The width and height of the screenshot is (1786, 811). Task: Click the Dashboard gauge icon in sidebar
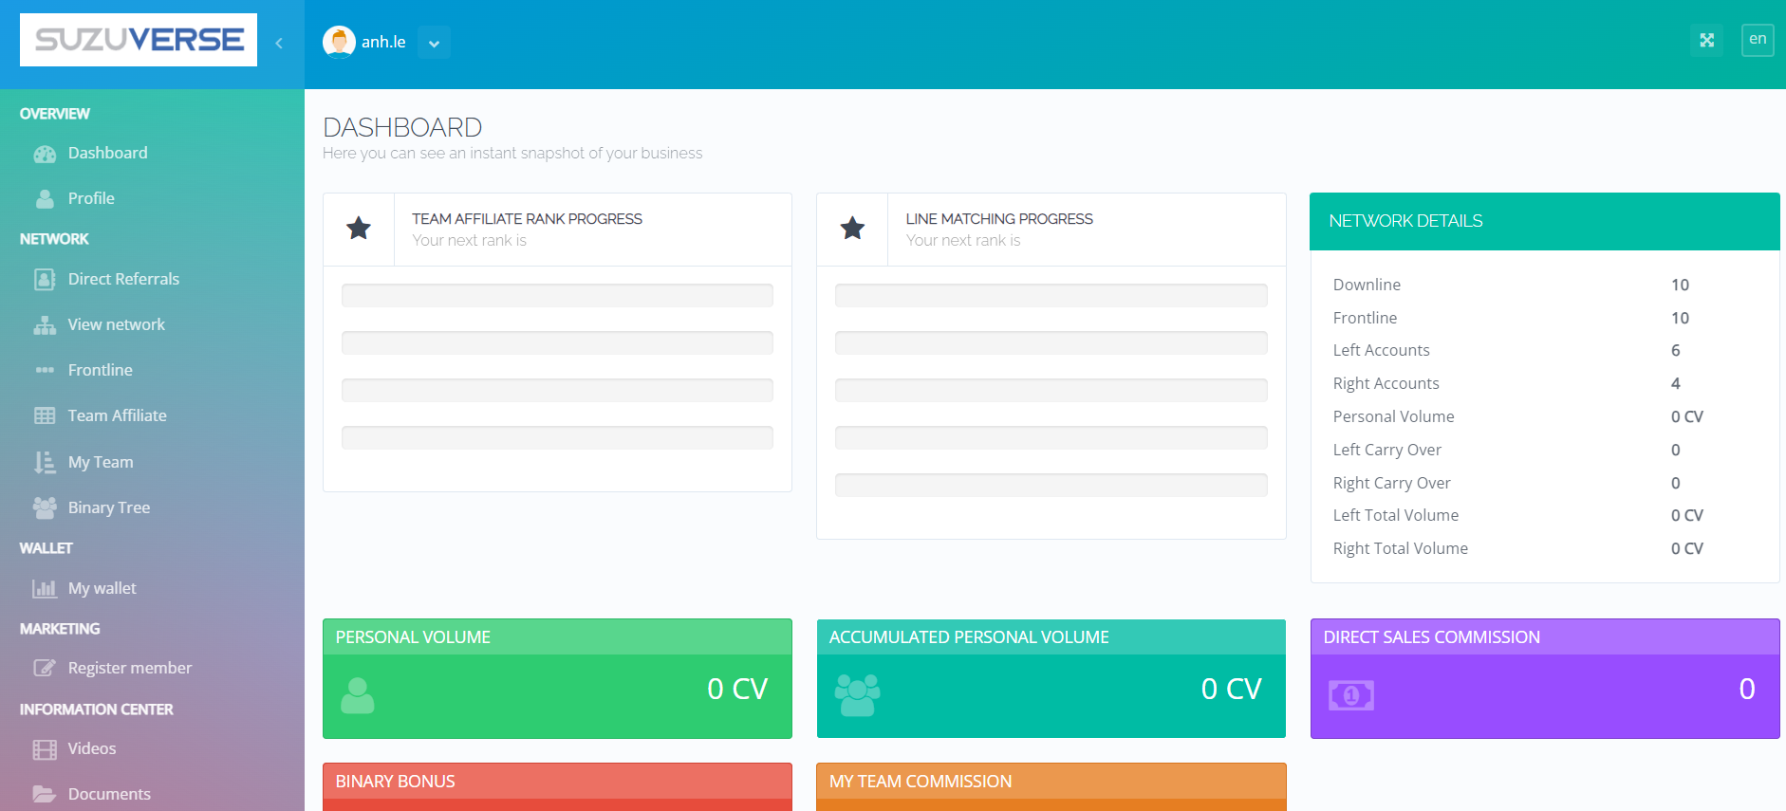point(45,154)
